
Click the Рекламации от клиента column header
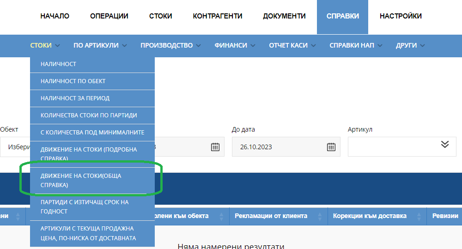click(x=279, y=216)
